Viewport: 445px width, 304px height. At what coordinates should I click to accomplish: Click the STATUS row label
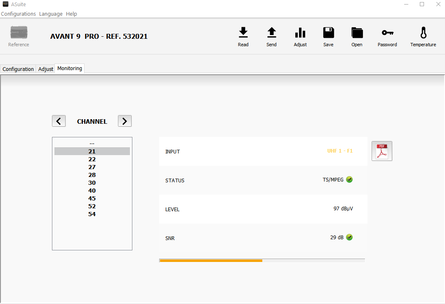pos(175,181)
